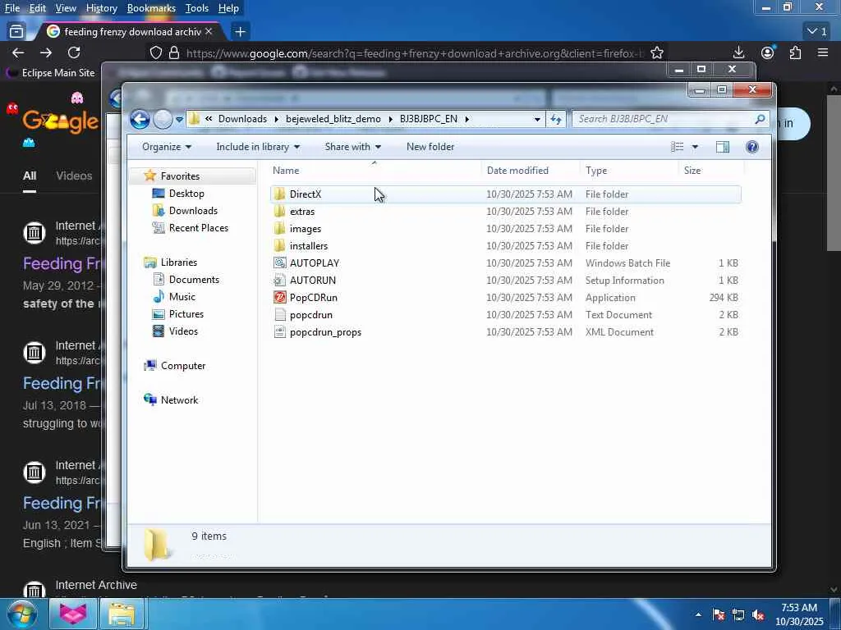Open the recent locations dropdown arrow
This screenshot has width=841, height=630.
(x=179, y=120)
